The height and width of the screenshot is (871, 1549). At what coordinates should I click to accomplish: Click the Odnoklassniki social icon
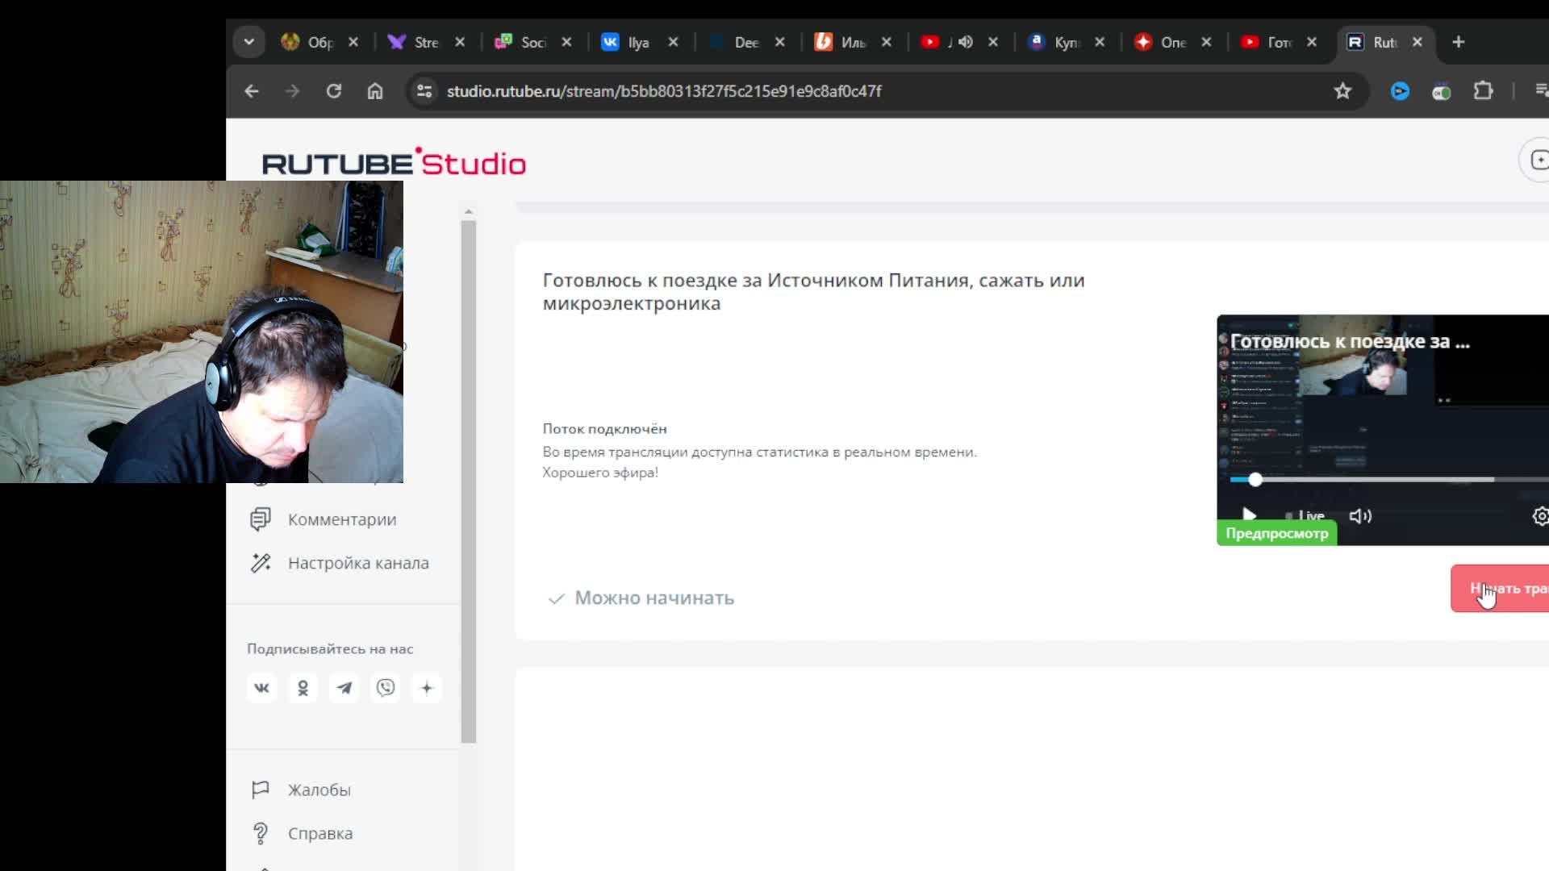303,688
